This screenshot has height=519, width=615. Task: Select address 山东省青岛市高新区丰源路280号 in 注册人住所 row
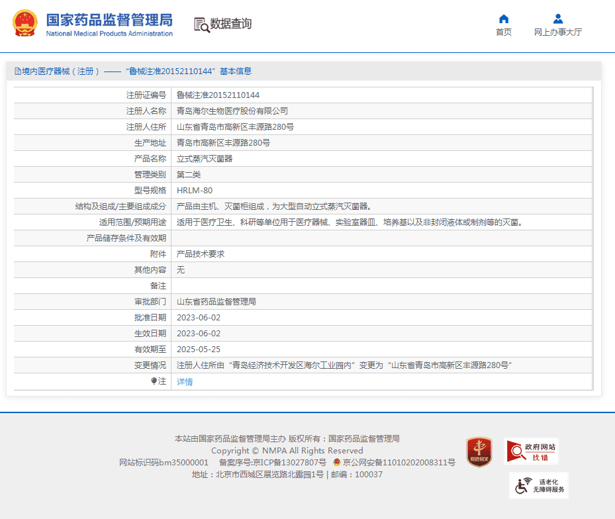pos(235,126)
